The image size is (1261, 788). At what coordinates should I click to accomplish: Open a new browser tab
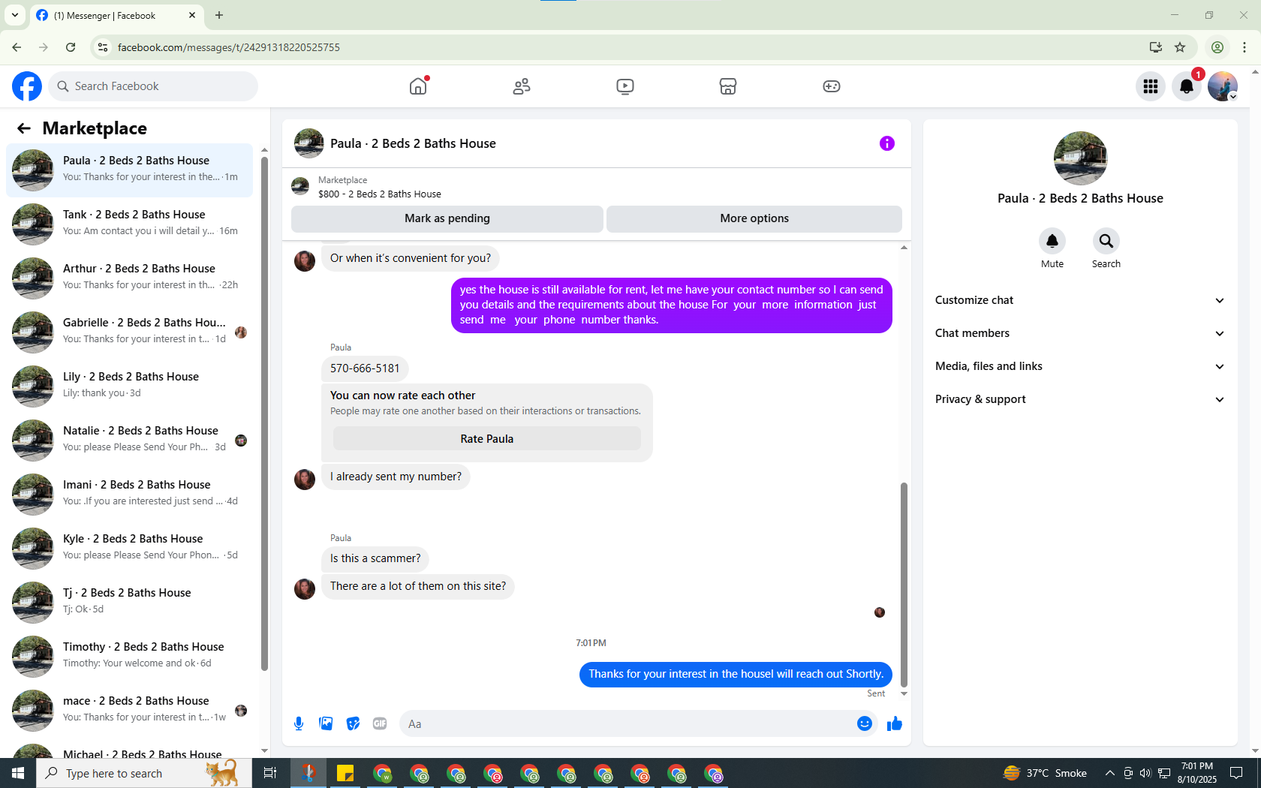[219, 15]
